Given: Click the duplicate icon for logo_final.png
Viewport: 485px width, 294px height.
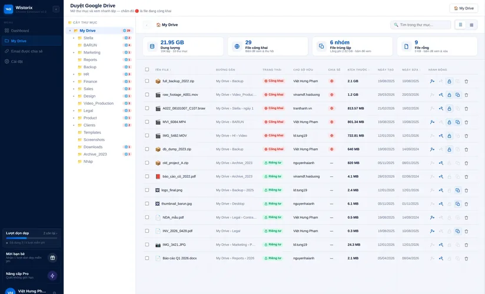Looking at the screenshot, I should [x=457, y=190].
